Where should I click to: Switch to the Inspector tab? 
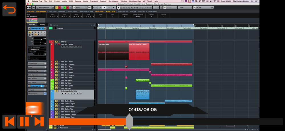tap(32, 25)
